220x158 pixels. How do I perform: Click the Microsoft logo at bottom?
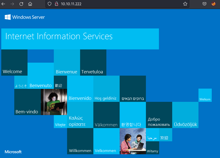[13, 152]
